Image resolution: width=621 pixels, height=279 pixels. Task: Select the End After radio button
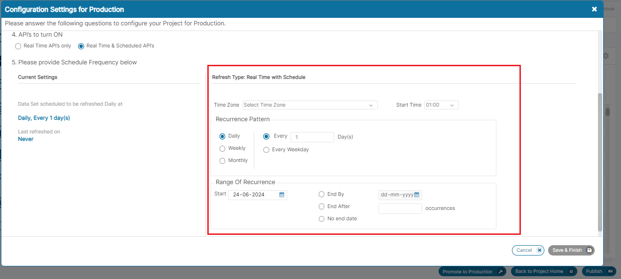322,206
